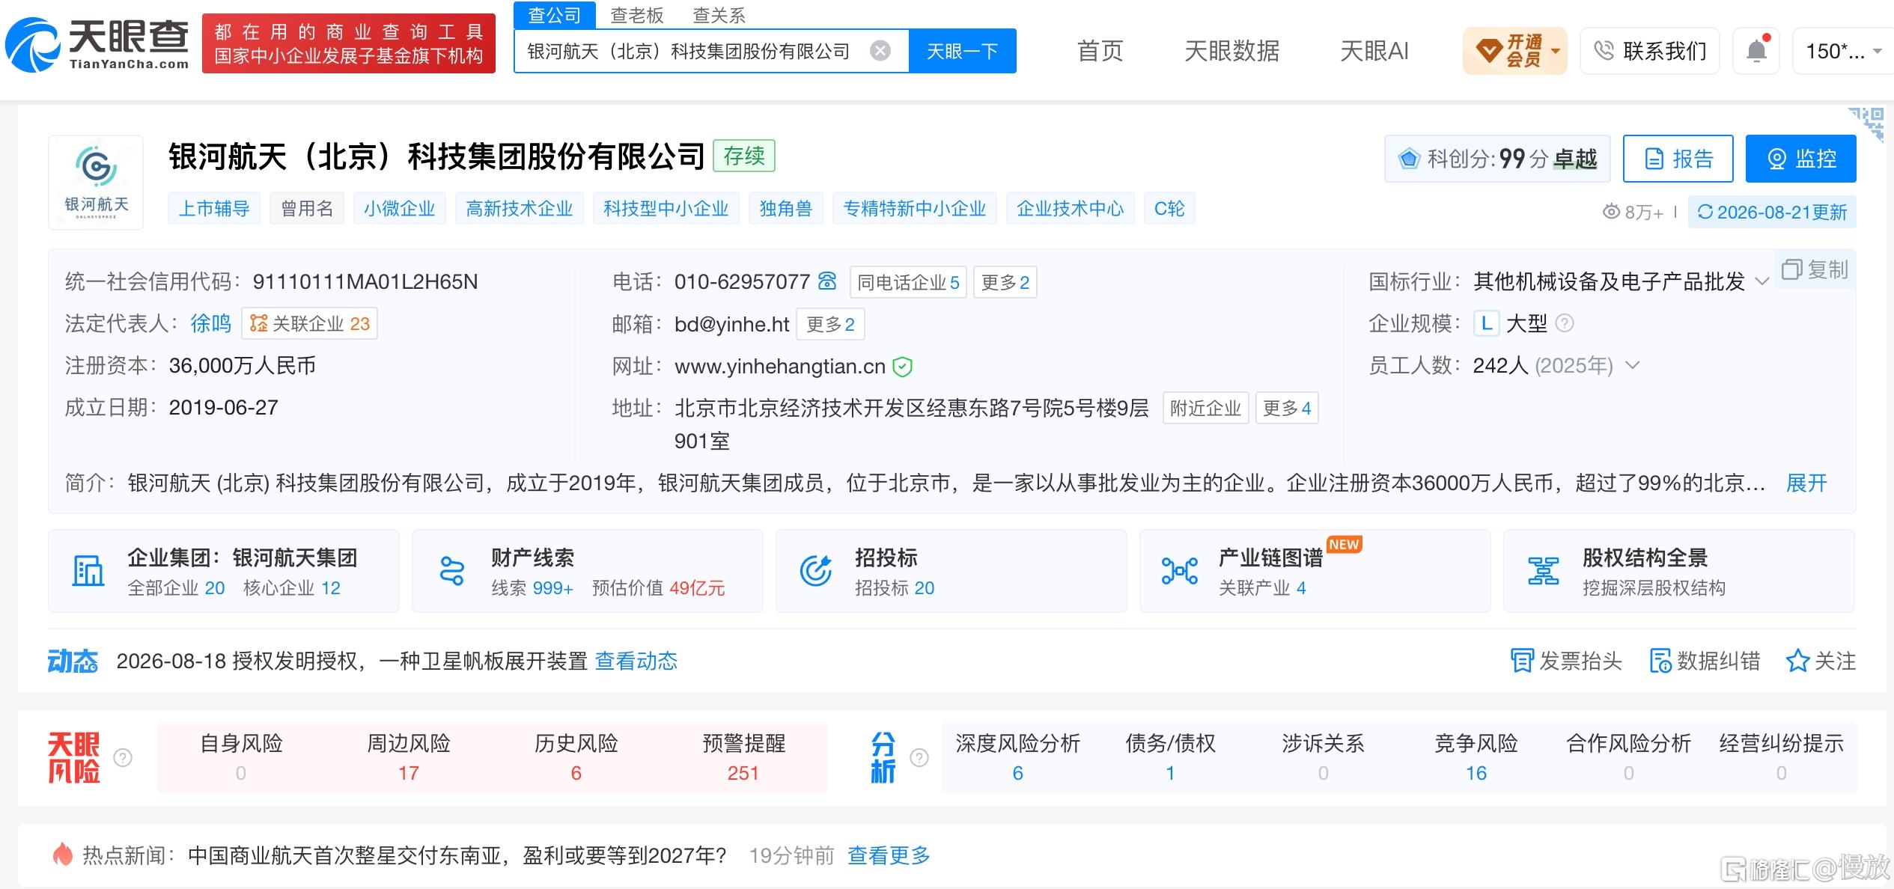Click the 独角兽 tag

point(785,208)
